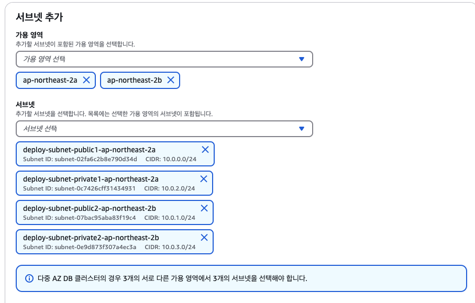Click Subnet ID subnet-0e9d873f307a4ec3a text
Viewport: 475px width, 303px height.
(80, 248)
